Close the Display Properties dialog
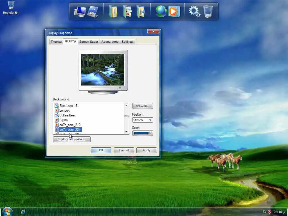Image resolution: width=288 pixels, height=216 pixels. [153, 31]
